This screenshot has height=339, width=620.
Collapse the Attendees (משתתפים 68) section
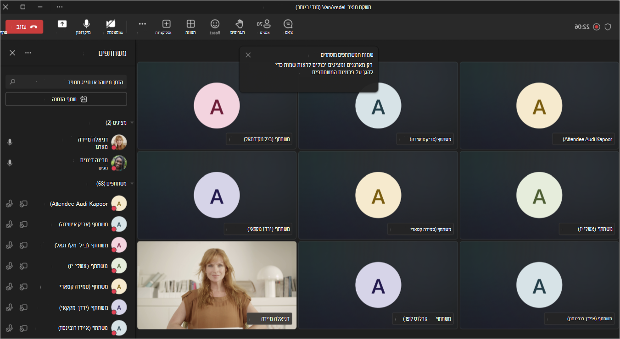pos(132,183)
